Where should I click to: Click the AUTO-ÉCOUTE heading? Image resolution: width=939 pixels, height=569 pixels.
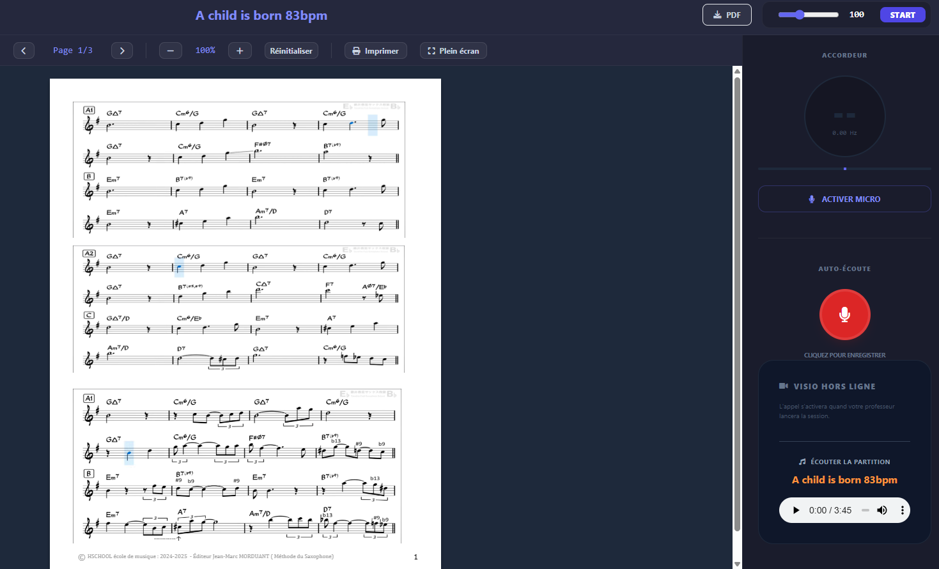coord(844,269)
